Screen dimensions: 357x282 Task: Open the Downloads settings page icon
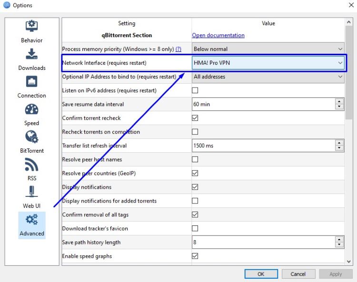tap(31, 54)
